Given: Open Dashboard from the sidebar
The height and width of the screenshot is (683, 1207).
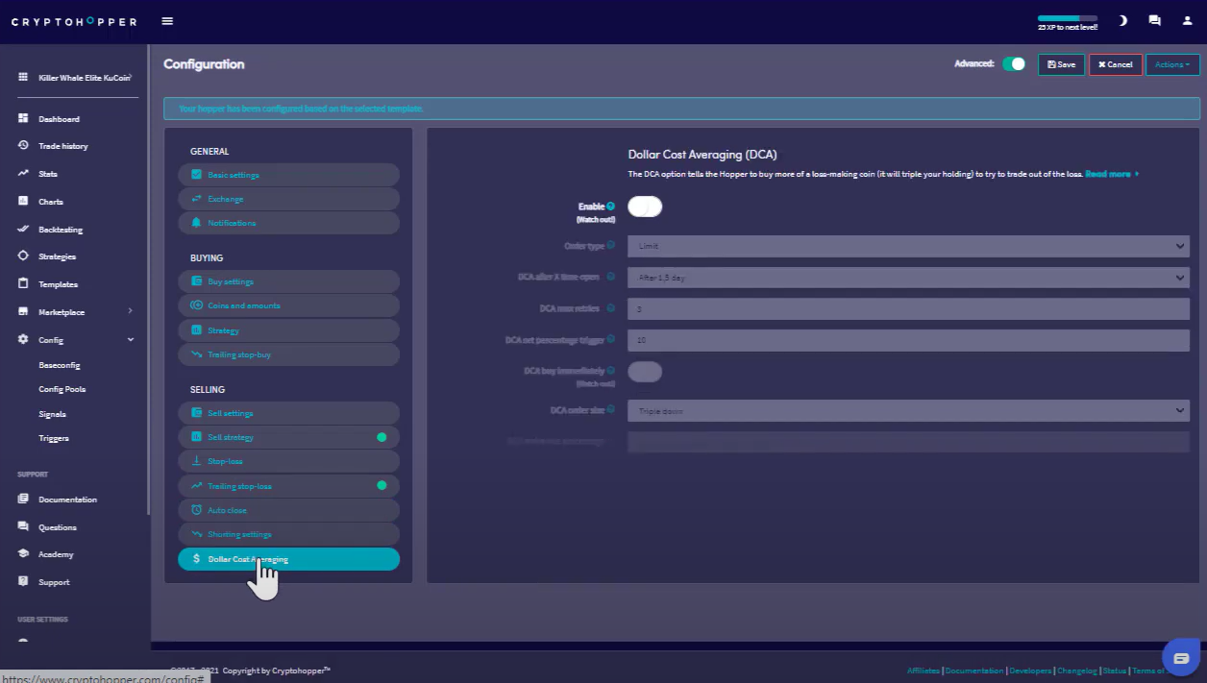Looking at the screenshot, I should tap(59, 119).
